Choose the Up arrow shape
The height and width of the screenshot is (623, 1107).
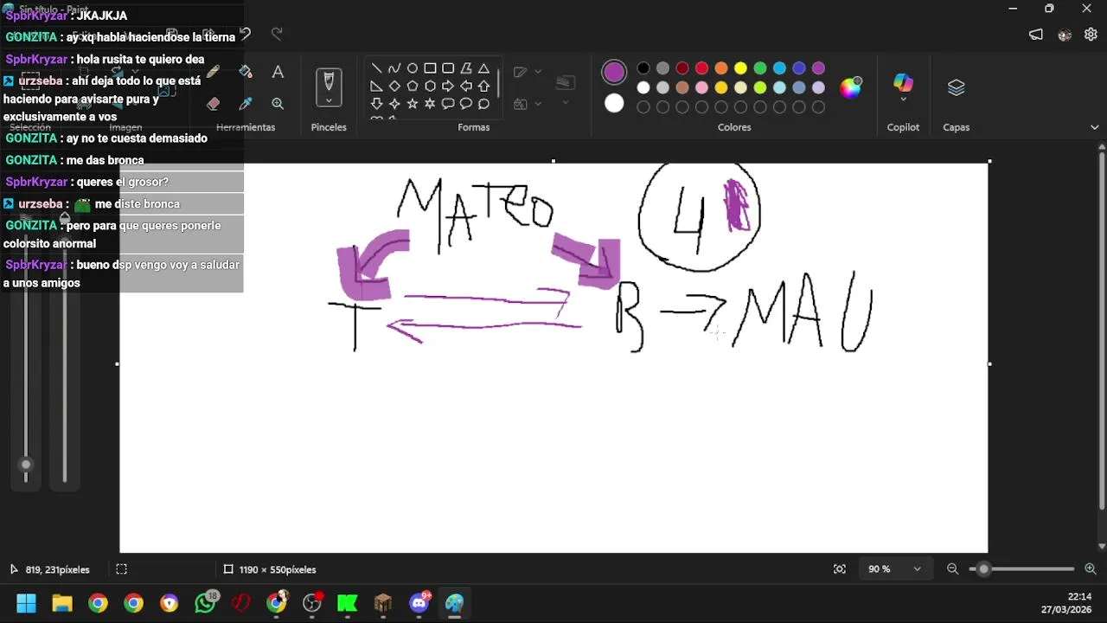(483, 86)
